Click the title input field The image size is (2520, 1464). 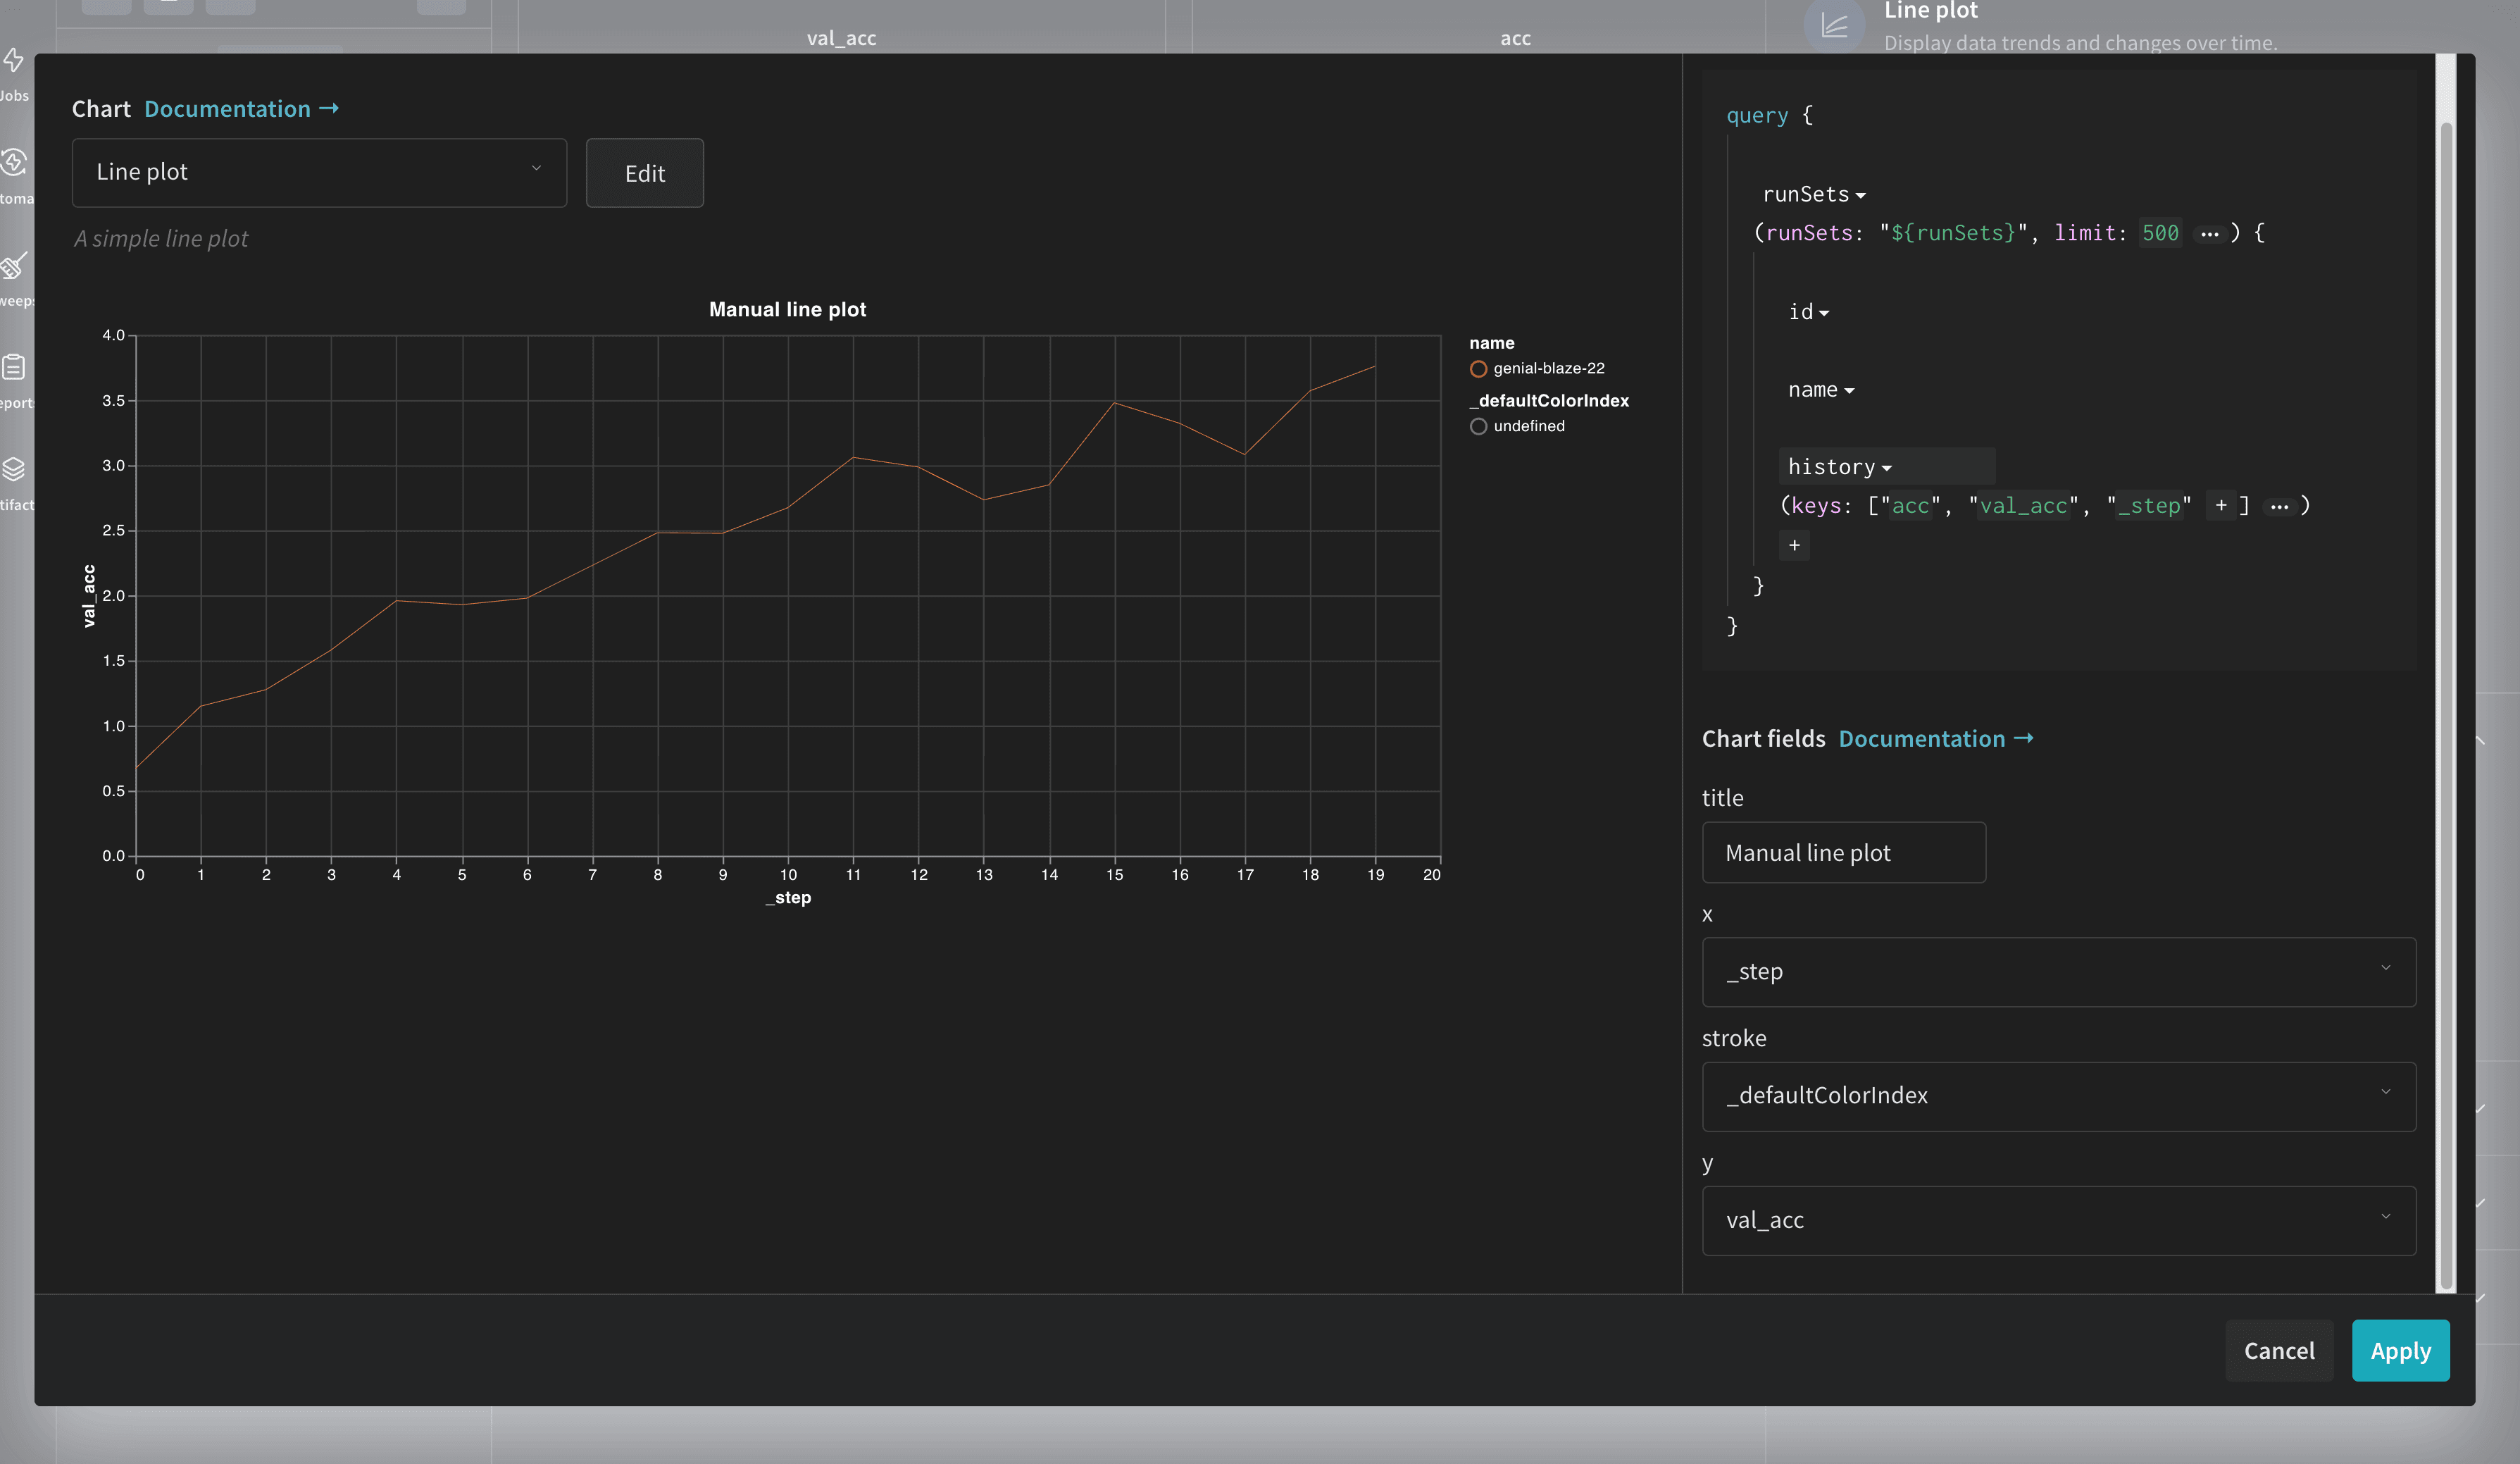[x=1843, y=853]
